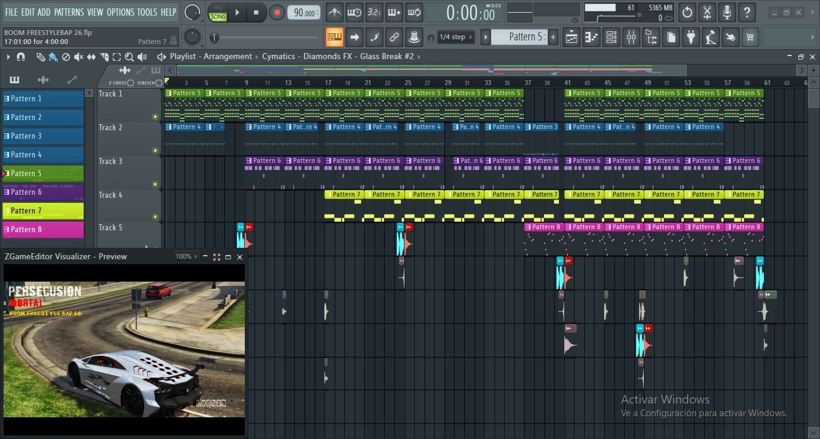Open pattern list arrow left of Pattern 5
Viewport: 820px width, 439px height.
tap(485, 37)
